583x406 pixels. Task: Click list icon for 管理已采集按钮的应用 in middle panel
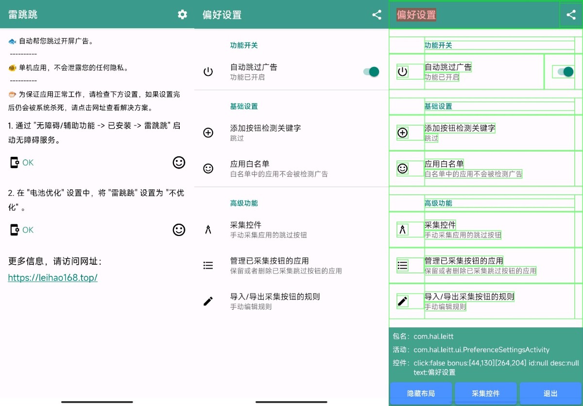pyautogui.click(x=208, y=265)
